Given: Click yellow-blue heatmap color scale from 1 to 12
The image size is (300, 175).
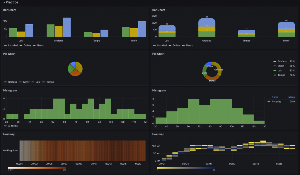Looking at the screenshot, I should [186, 168].
